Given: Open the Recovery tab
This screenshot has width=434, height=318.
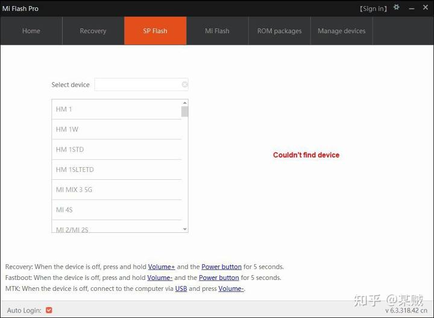Looking at the screenshot, I should pyautogui.click(x=93, y=31).
